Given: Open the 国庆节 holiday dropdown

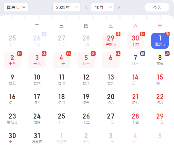Looking at the screenshot, I should point(16,7).
